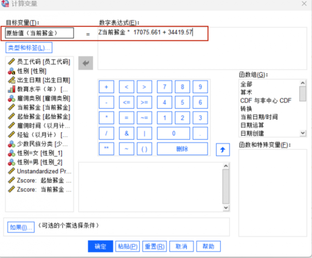
Task: Select 算术 function group
Action: 246,92
